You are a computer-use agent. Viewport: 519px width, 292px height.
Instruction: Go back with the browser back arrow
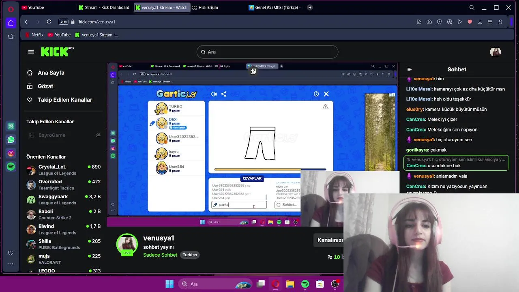pyautogui.click(x=26, y=22)
